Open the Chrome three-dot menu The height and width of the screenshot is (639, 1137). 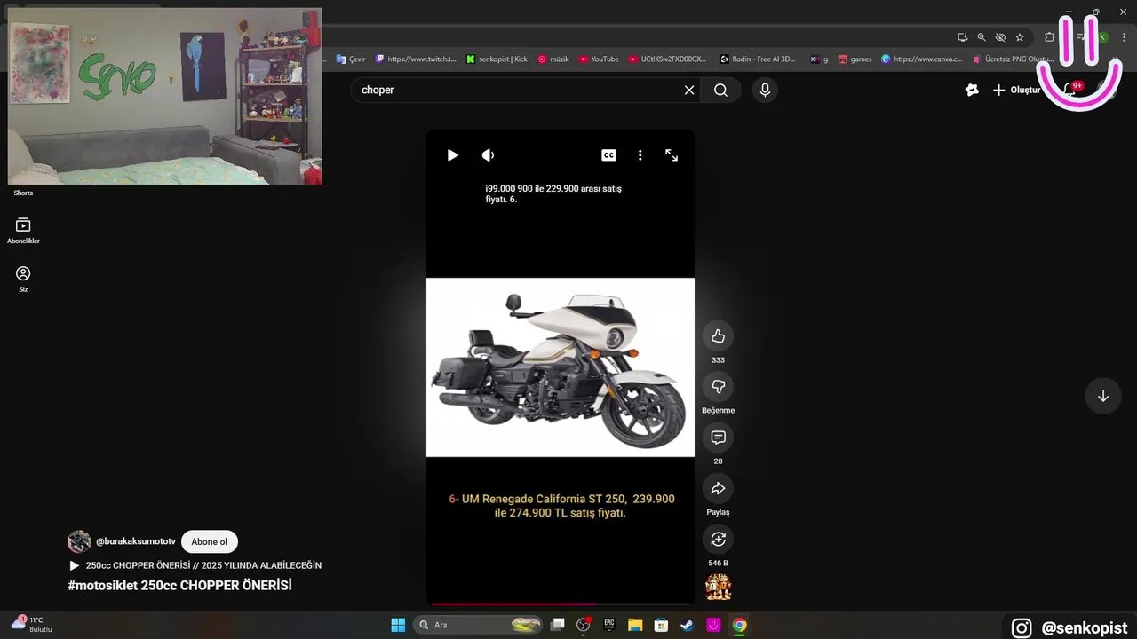pos(1124,37)
